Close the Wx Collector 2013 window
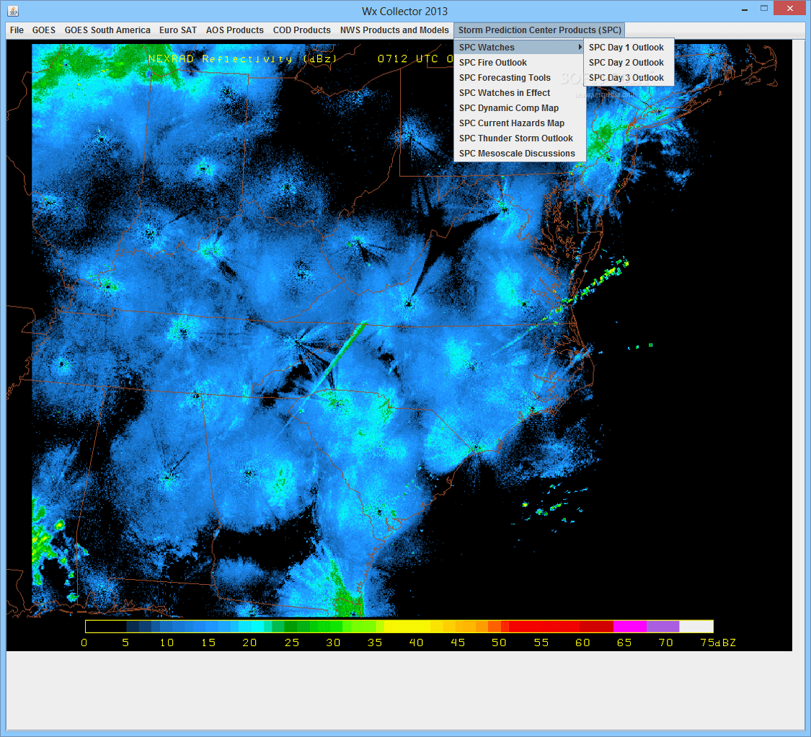811x737 pixels. (x=790, y=8)
